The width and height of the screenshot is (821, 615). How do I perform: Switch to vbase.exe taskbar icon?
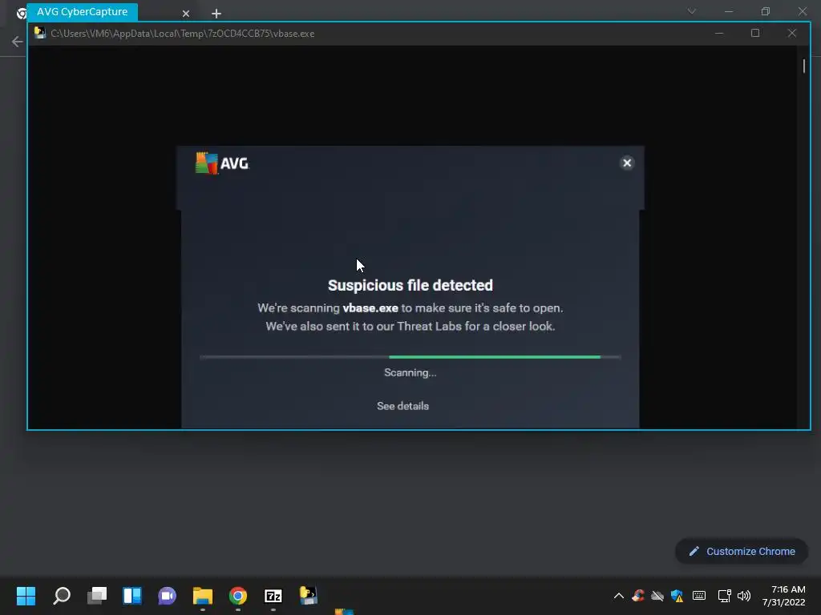309,596
